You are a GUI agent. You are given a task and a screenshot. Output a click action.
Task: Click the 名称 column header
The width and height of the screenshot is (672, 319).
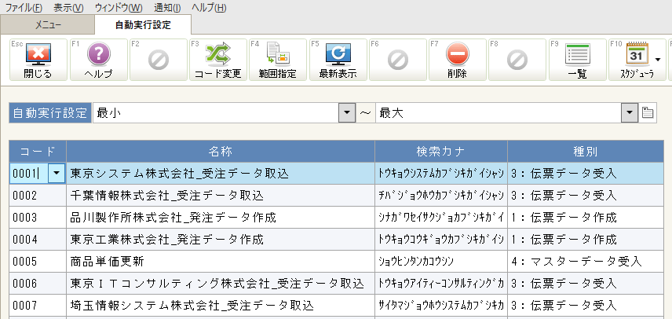point(221,151)
